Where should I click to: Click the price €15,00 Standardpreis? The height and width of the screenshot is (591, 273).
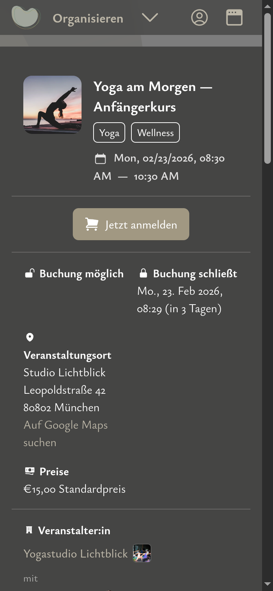75,489
